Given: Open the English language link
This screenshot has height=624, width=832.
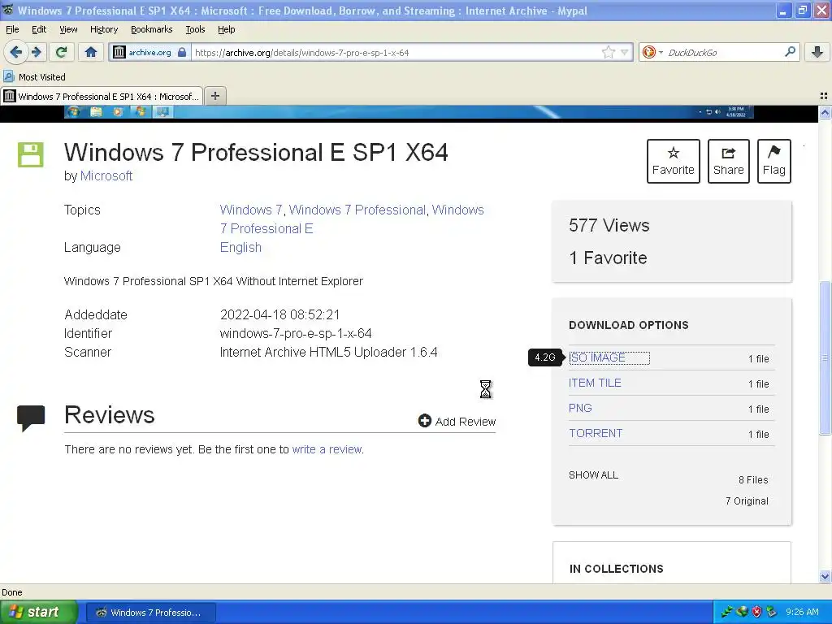Looking at the screenshot, I should tap(240, 247).
